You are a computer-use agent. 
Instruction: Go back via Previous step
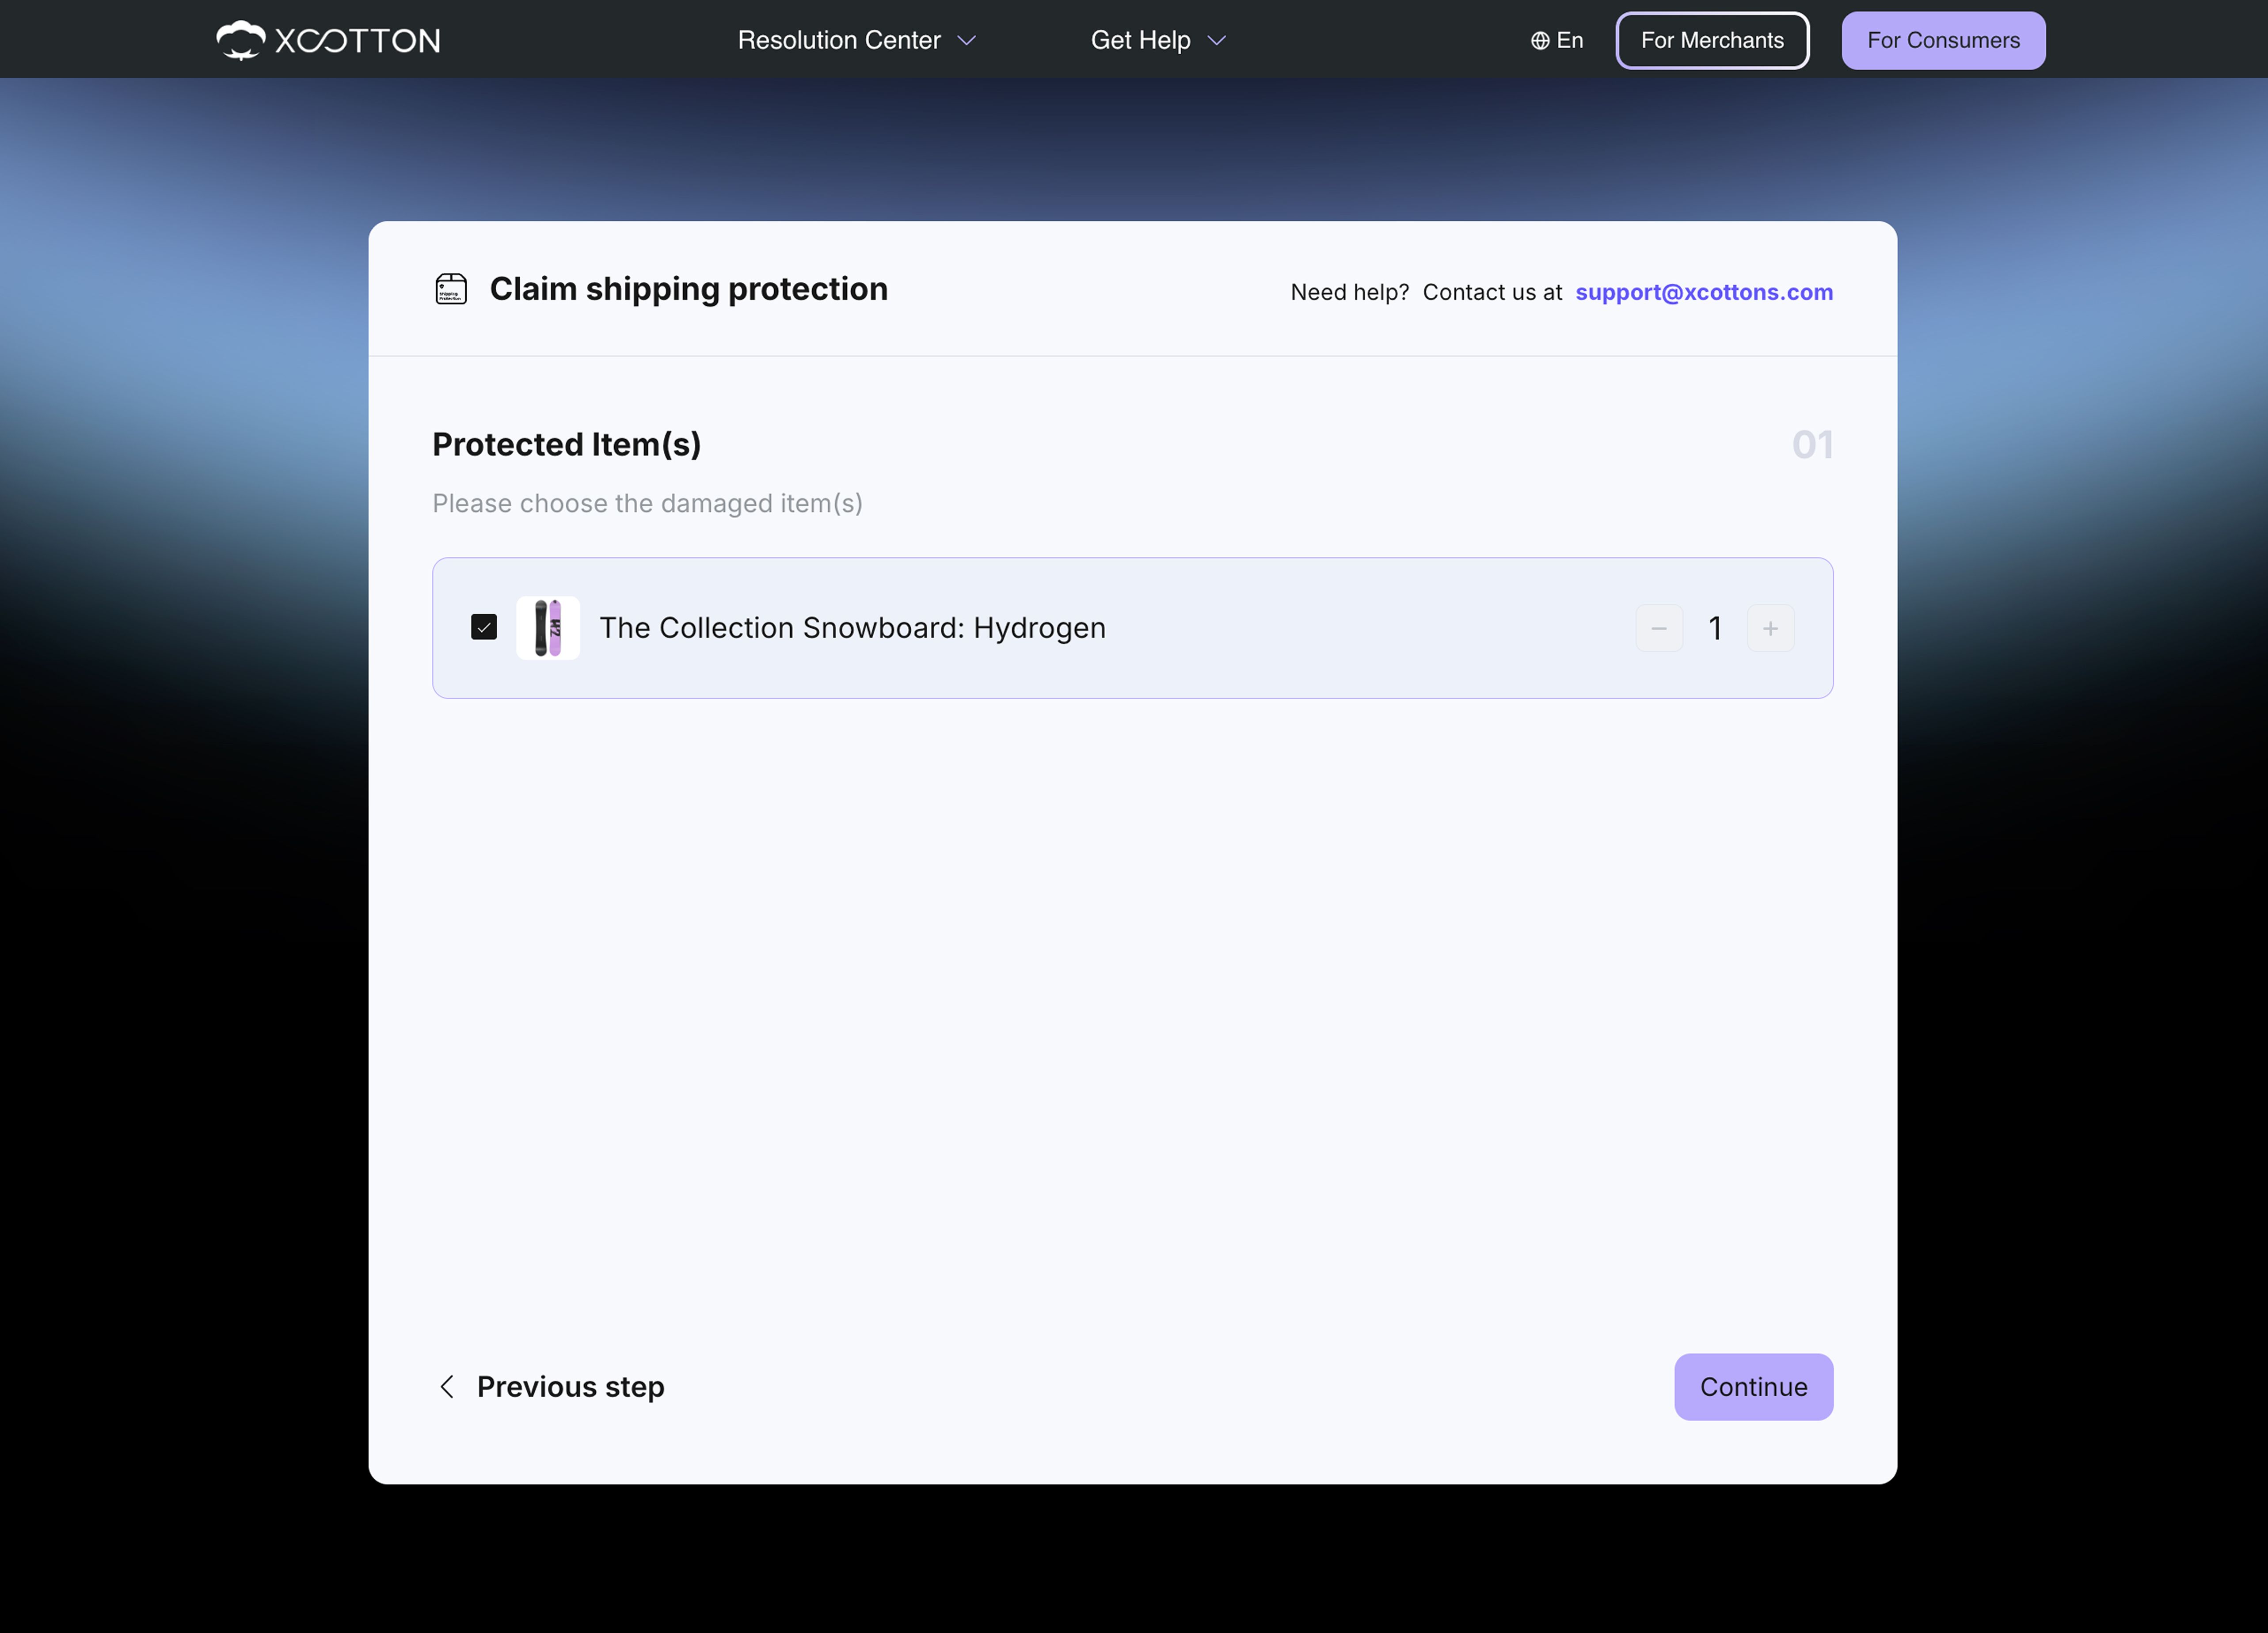[551, 1386]
